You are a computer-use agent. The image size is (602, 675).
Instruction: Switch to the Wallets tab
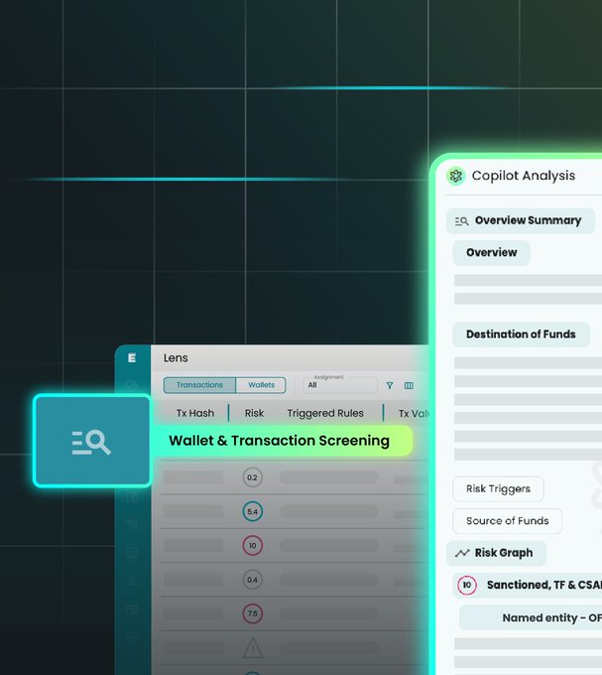[261, 385]
